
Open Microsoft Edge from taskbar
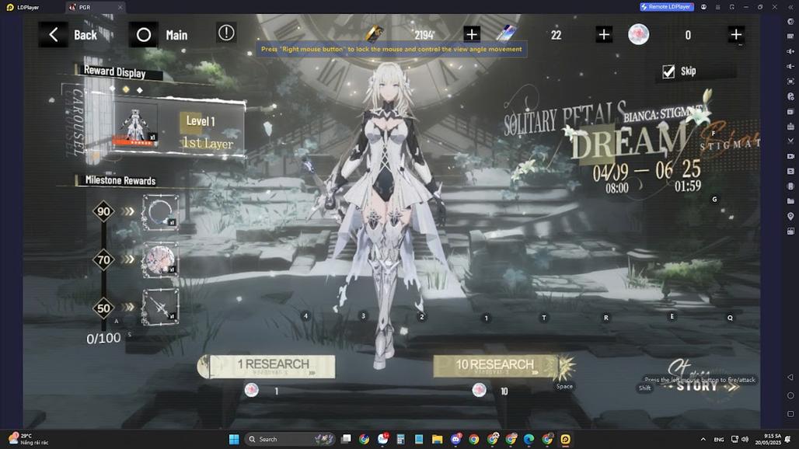click(x=529, y=439)
